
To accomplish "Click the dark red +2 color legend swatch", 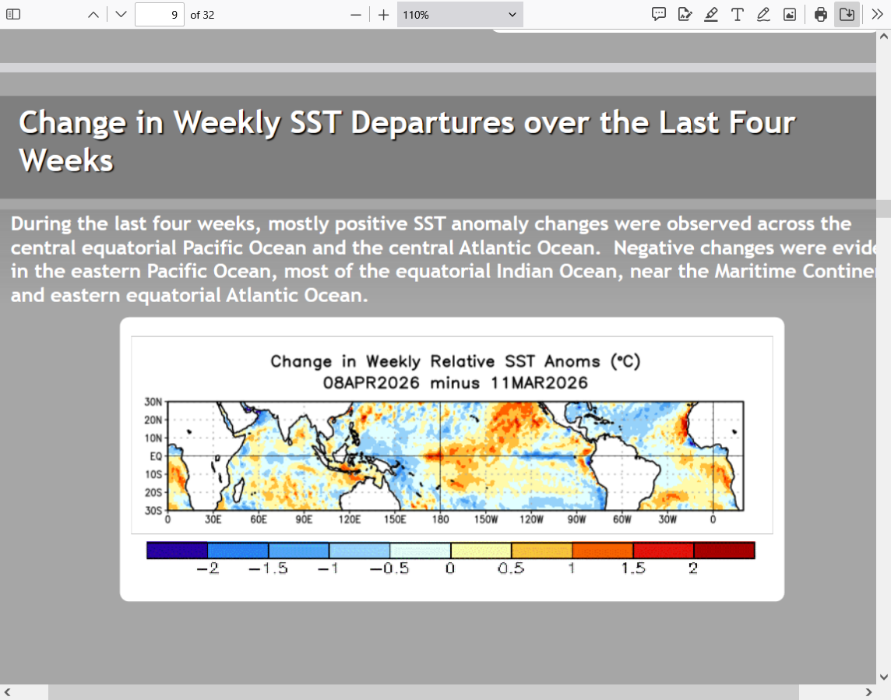I will pyautogui.click(x=724, y=551).
